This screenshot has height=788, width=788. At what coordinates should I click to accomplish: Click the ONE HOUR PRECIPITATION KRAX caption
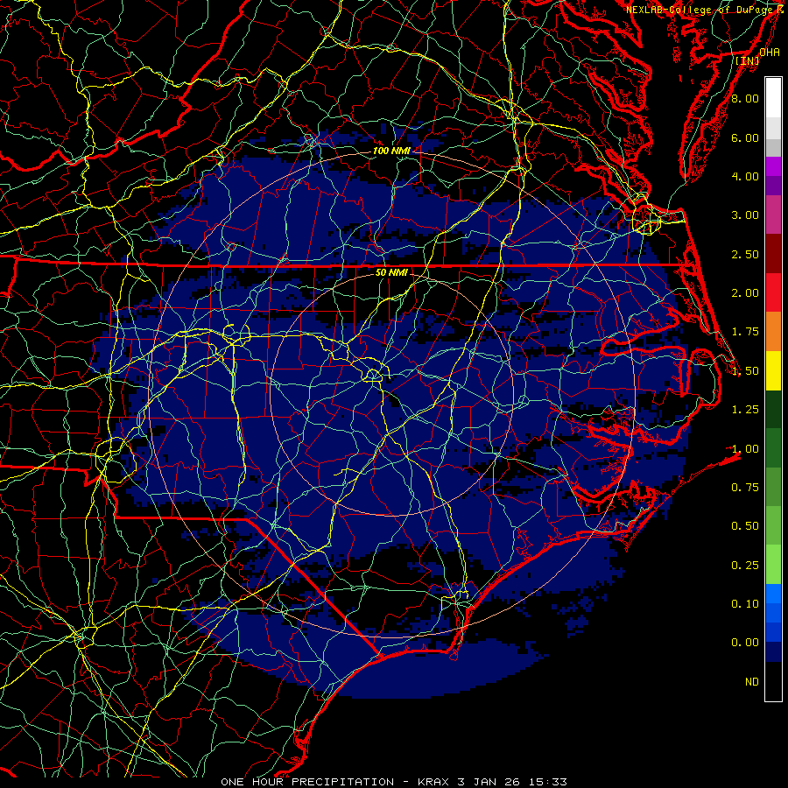tap(394, 782)
